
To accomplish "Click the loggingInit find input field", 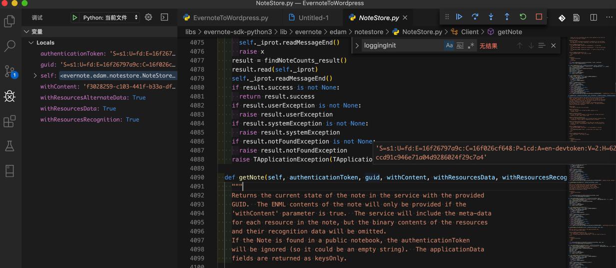I will pos(402,45).
